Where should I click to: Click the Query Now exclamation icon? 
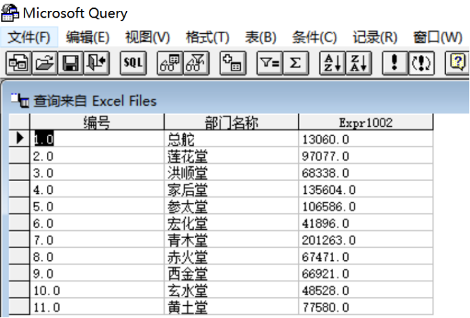(395, 63)
